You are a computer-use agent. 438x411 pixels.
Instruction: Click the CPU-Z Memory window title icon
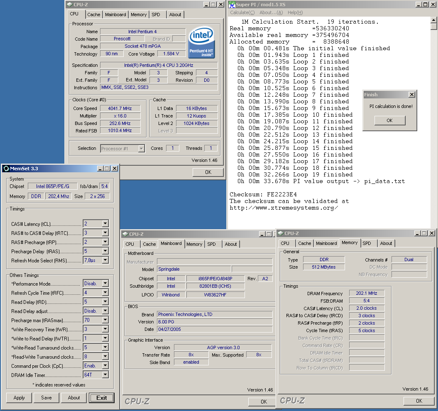pos(281,233)
